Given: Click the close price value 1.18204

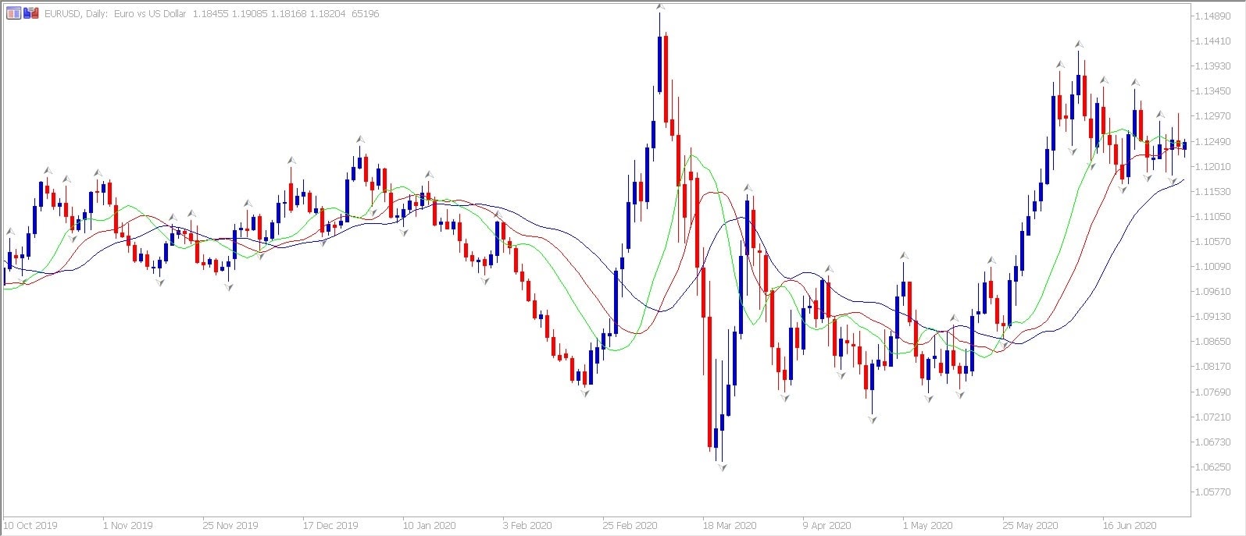Looking at the screenshot, I should pos(328,13).
